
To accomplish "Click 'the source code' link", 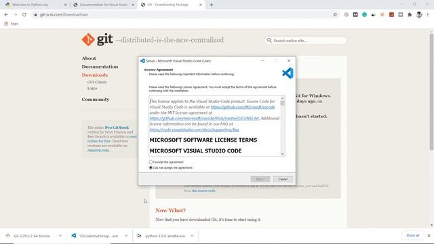I will [203, 190].
